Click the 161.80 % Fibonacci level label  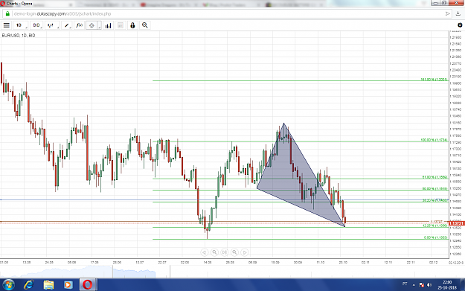pyautogui.click(x=434, y=79)
